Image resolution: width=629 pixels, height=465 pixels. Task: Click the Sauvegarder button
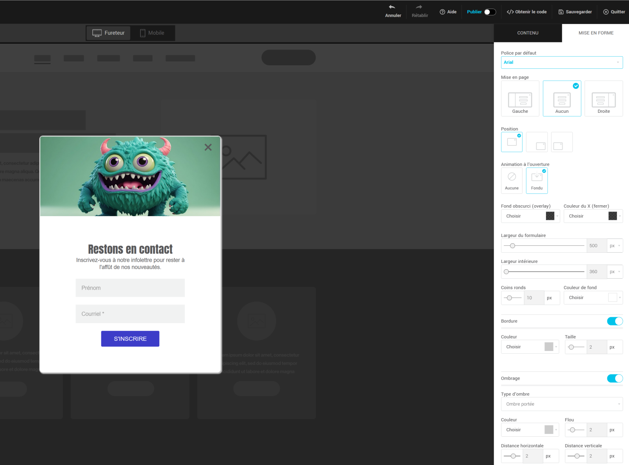[575, 12]
